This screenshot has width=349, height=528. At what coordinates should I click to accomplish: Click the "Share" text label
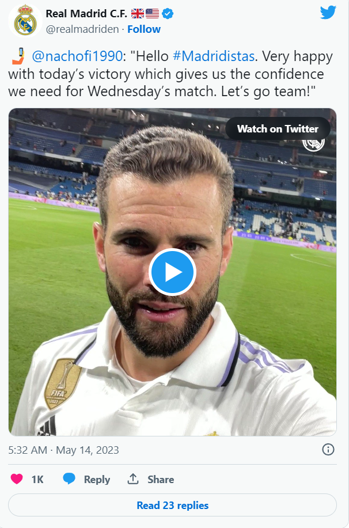[x=161, y=480]
